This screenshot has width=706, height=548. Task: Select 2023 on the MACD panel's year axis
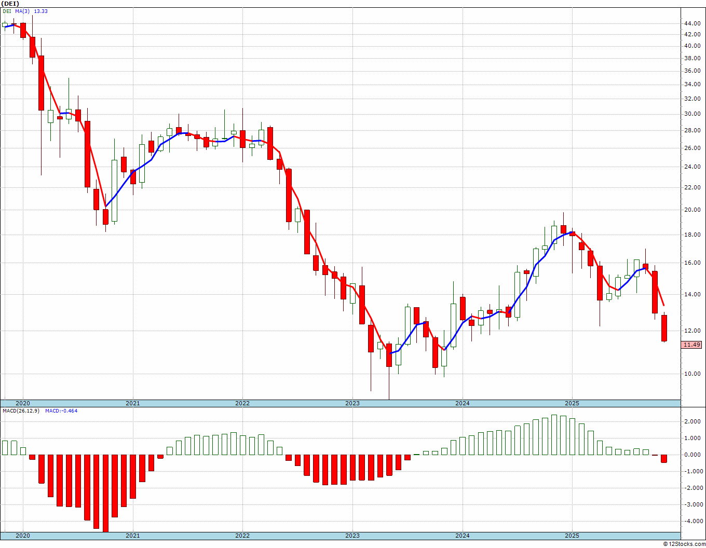[x=352, y=536]
